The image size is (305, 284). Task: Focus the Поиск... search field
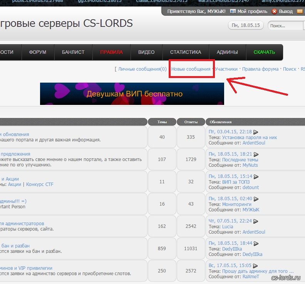tap(285, 26)
